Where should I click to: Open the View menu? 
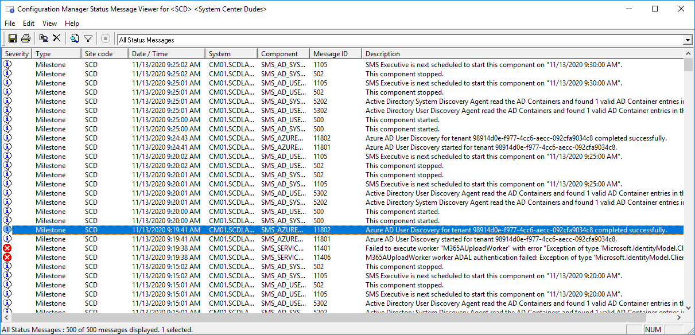49,24
